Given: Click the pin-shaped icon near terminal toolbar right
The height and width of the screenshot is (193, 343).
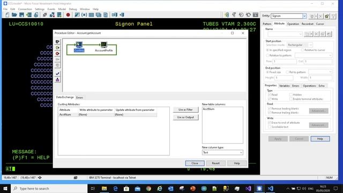Looking at the screenshot, I should 234,15.
